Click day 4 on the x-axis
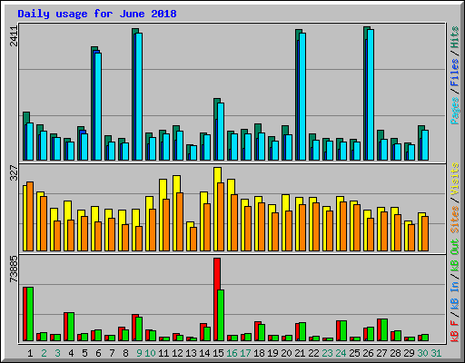 [x=71, y=353]
